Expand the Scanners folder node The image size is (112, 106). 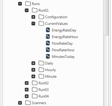[x=20, y=103]
